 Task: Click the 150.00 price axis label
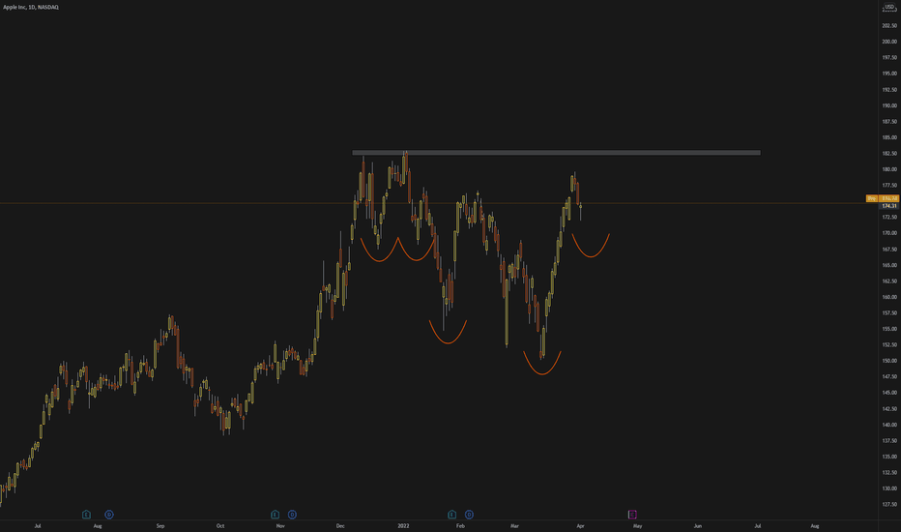(889, 361)
